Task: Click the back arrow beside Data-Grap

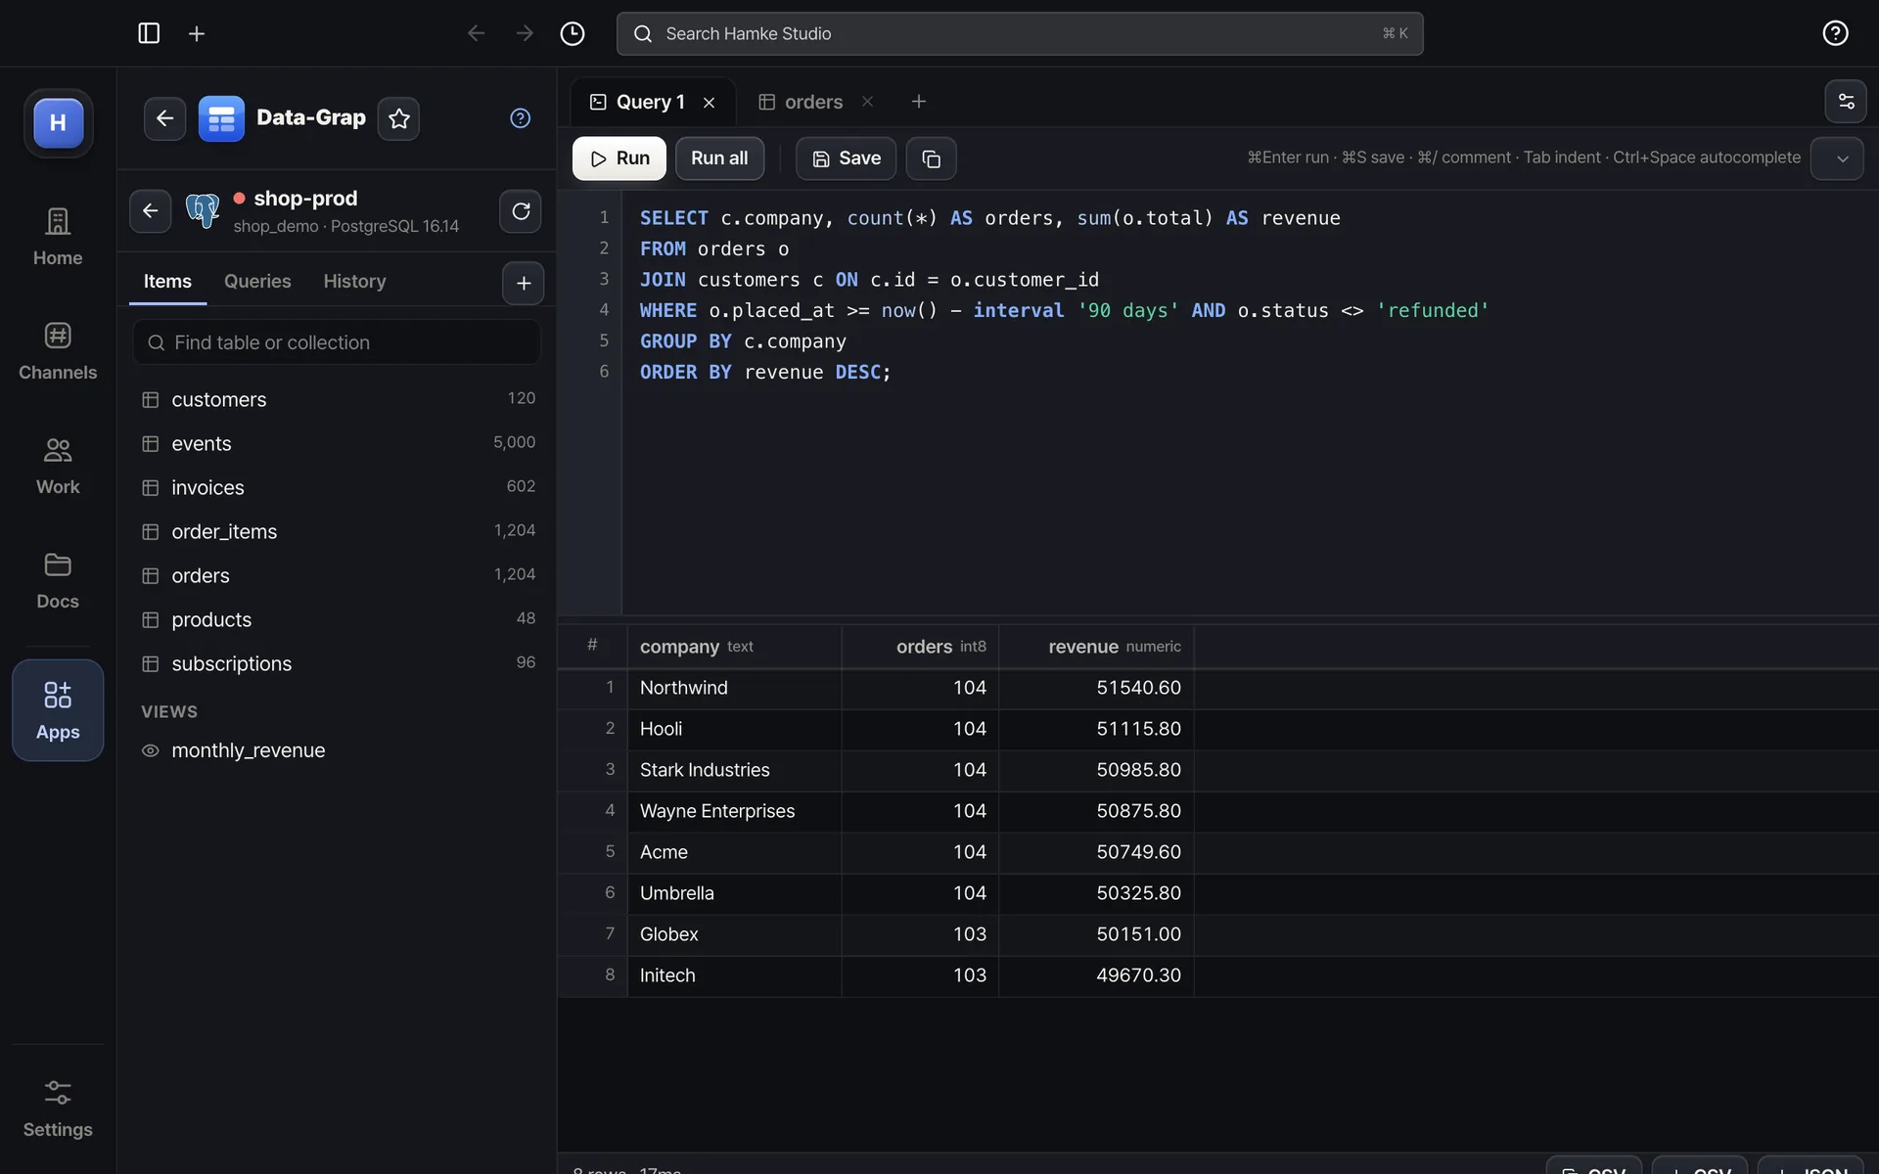Action: (164, 118)
